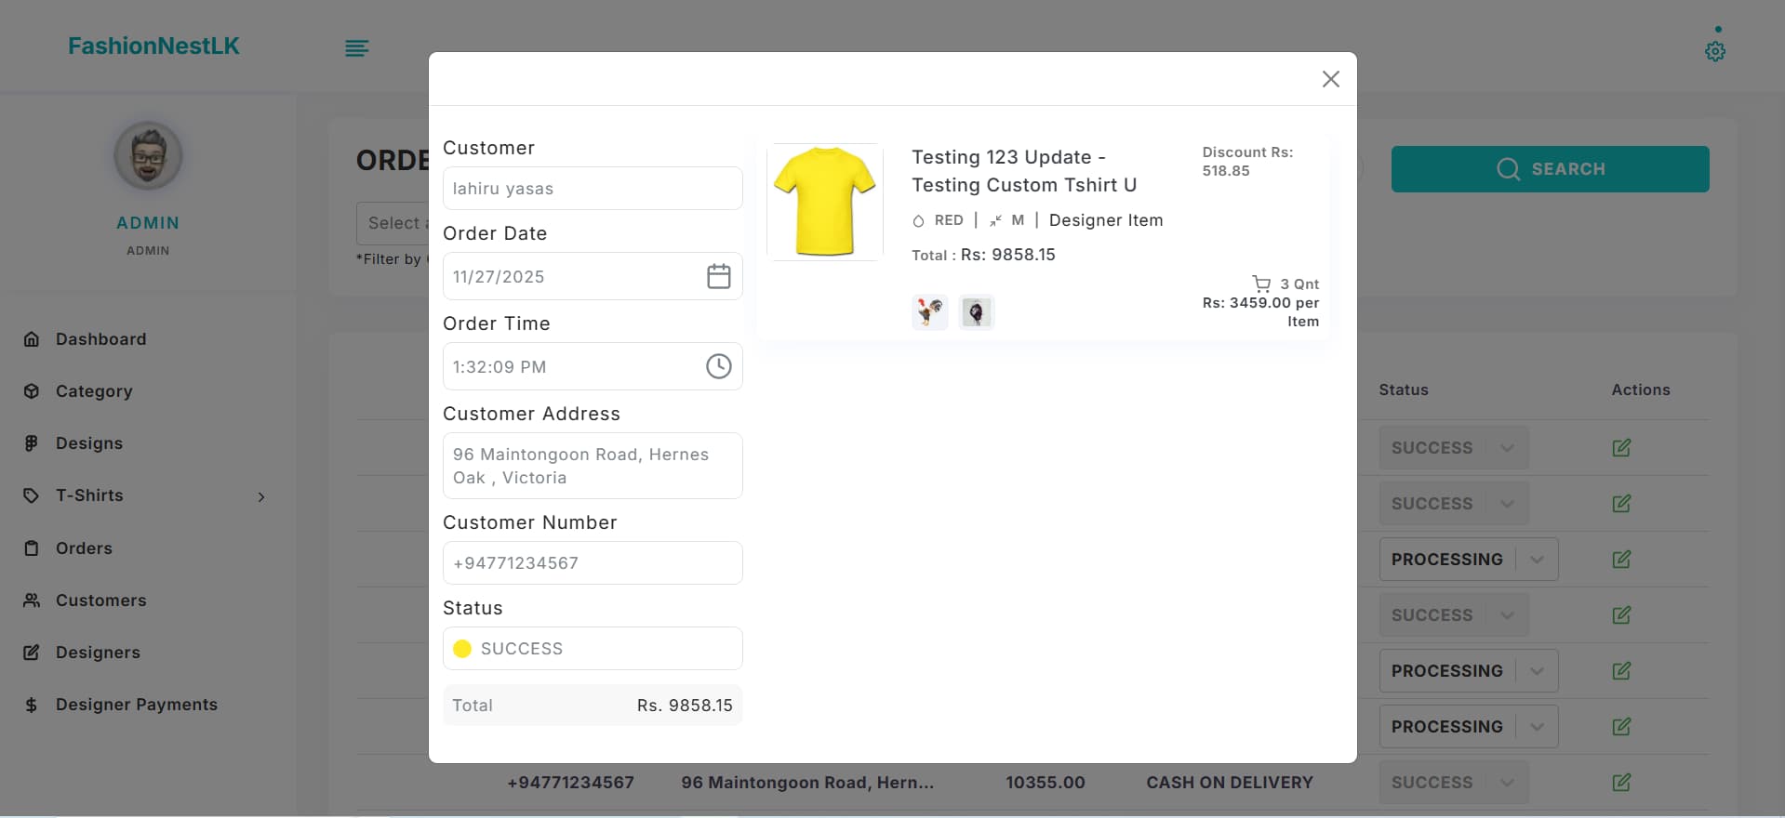
Task: Open the third PROCESSING status dropdown
Action: pyautogui.click(x=1469, y=727)
